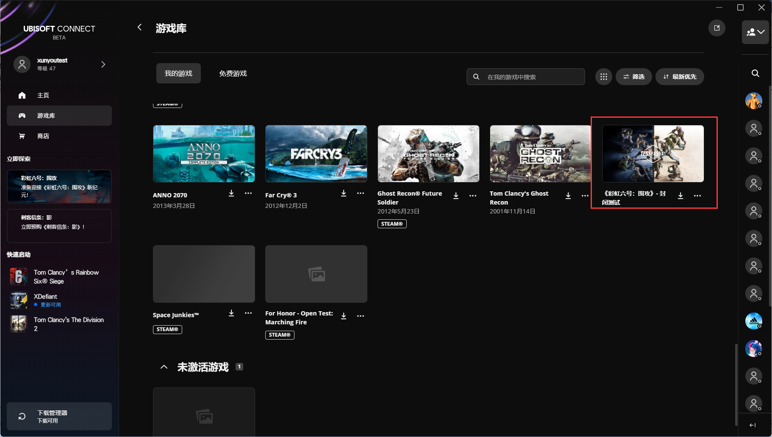Launch The Division 2 from quick launch
The width and height of the screenshot is (772, 437).
tap(59, 324)
